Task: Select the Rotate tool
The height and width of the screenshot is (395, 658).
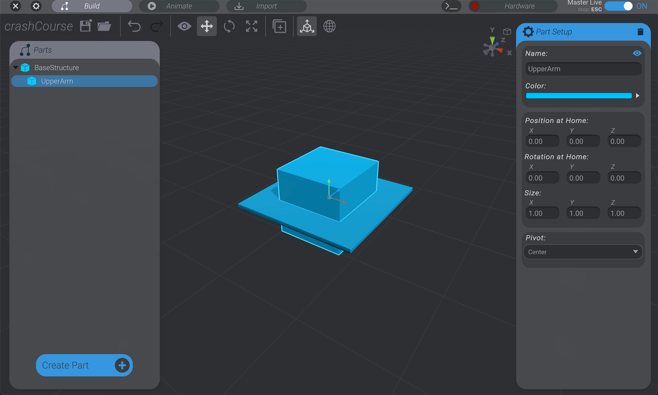Action: point(229,26)
